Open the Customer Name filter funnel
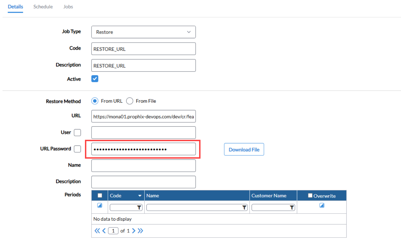Viewport: 401px width, 252px height. click(292, 207)
